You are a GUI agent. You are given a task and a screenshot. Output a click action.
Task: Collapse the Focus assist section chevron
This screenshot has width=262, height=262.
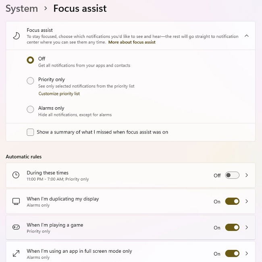pyautogui.click(x=246, y=36)
